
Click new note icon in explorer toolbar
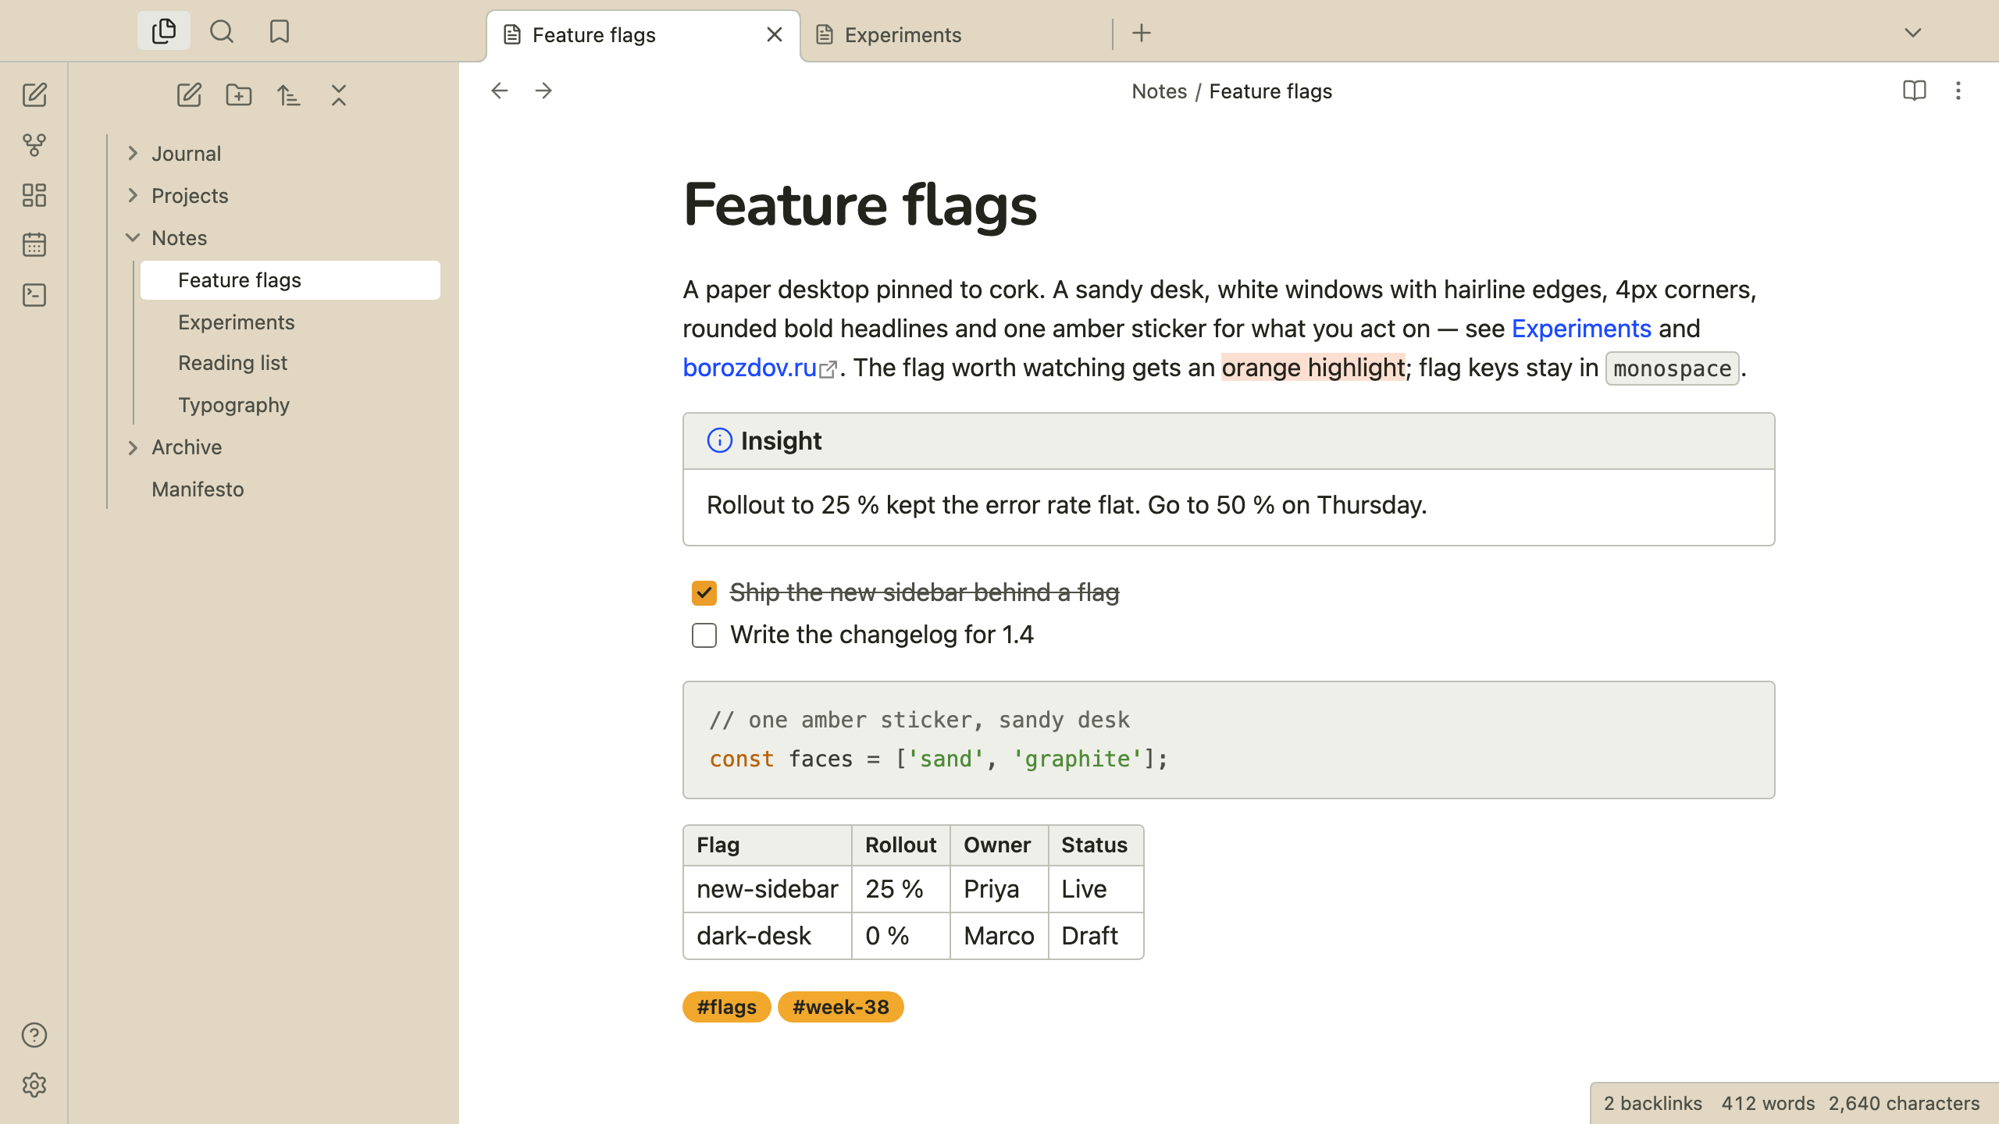[189, 95]
